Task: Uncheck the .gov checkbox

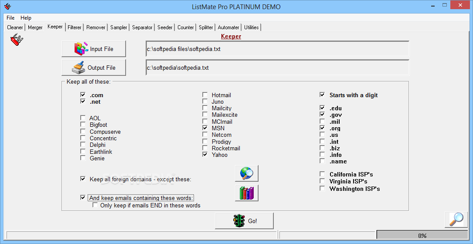Action: click(323, 115)
